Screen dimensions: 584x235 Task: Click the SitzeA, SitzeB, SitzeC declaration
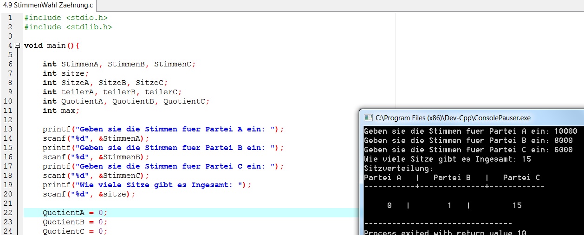click(x=105, y=83)
